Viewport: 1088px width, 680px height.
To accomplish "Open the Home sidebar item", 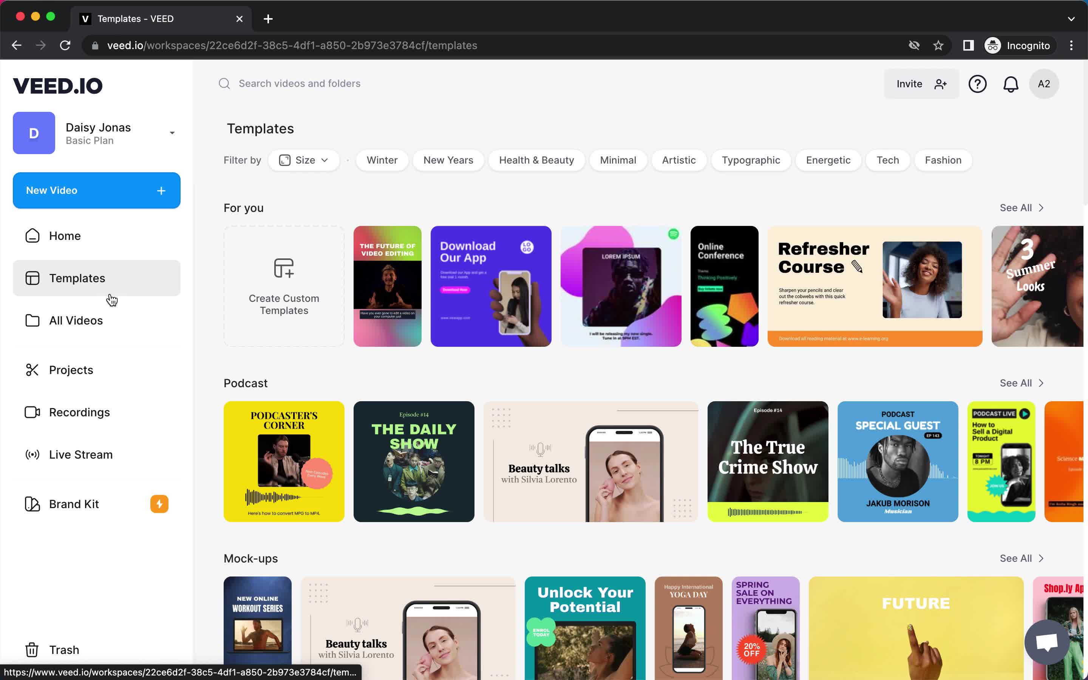I will [x=97, y=236].
